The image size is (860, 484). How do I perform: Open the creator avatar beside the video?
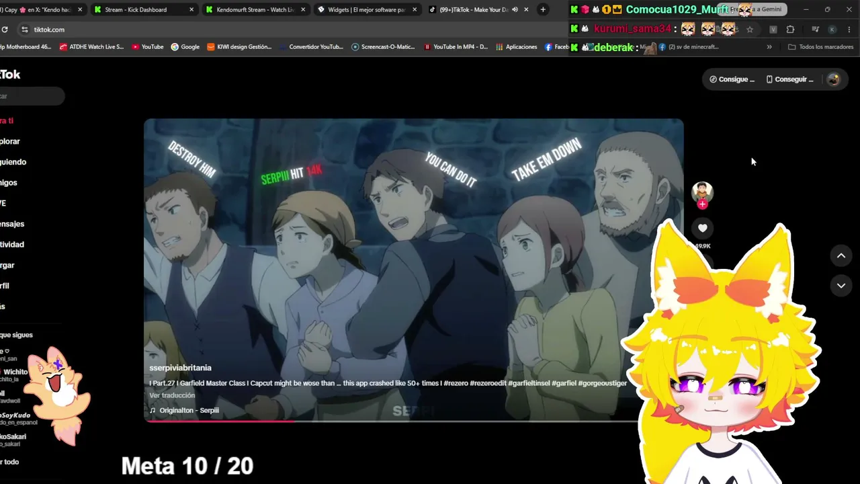pyautogui.click(x=702, y=192)
